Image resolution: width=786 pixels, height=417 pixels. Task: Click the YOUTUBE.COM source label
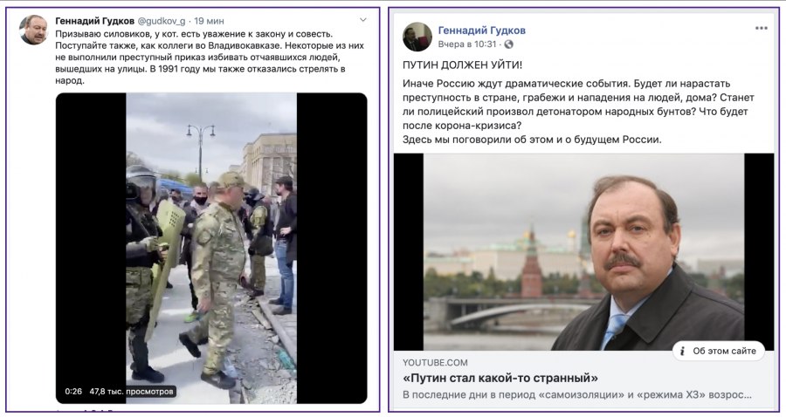pos(435,362)
